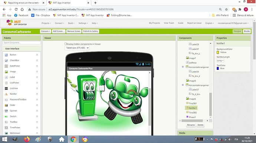Switch to Reporting errors browser tab
The image size is (256, 143).
[x=23, y=3]
